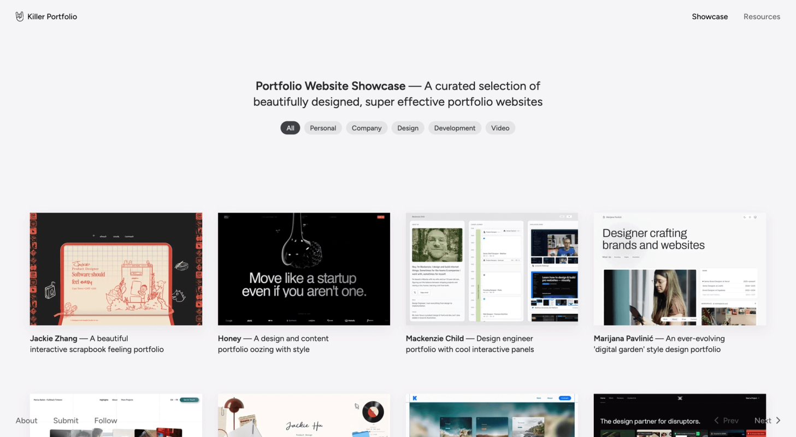Open the Mackenzie Child panels thumbnail
Viewport: 796px width, 437px height.
click(492, 269)
